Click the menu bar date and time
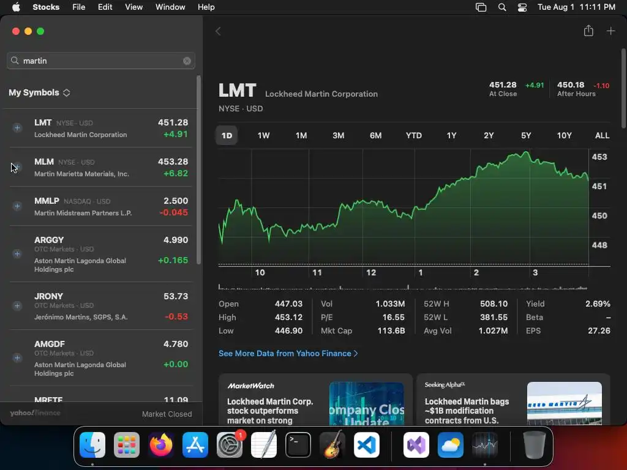627x470 pixels. pos(576,7)
